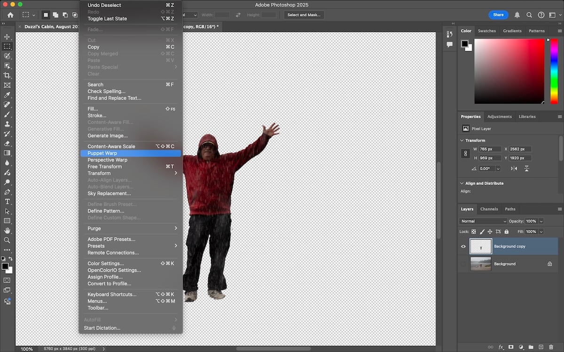564x352 pixels.
Task: Select the Move tool
Action: pos(7,37)
